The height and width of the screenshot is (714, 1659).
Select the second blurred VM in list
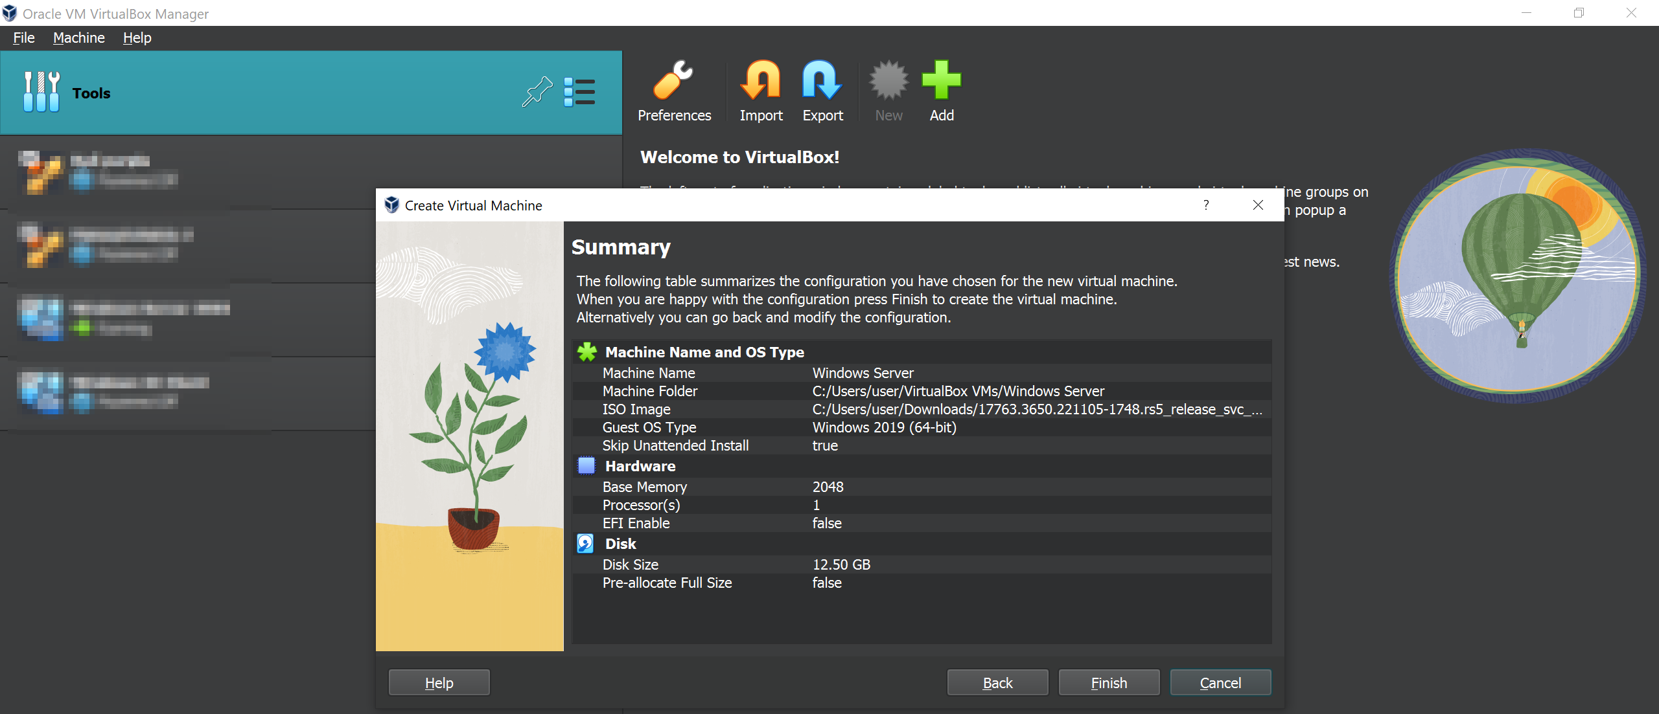click(188, 246)
